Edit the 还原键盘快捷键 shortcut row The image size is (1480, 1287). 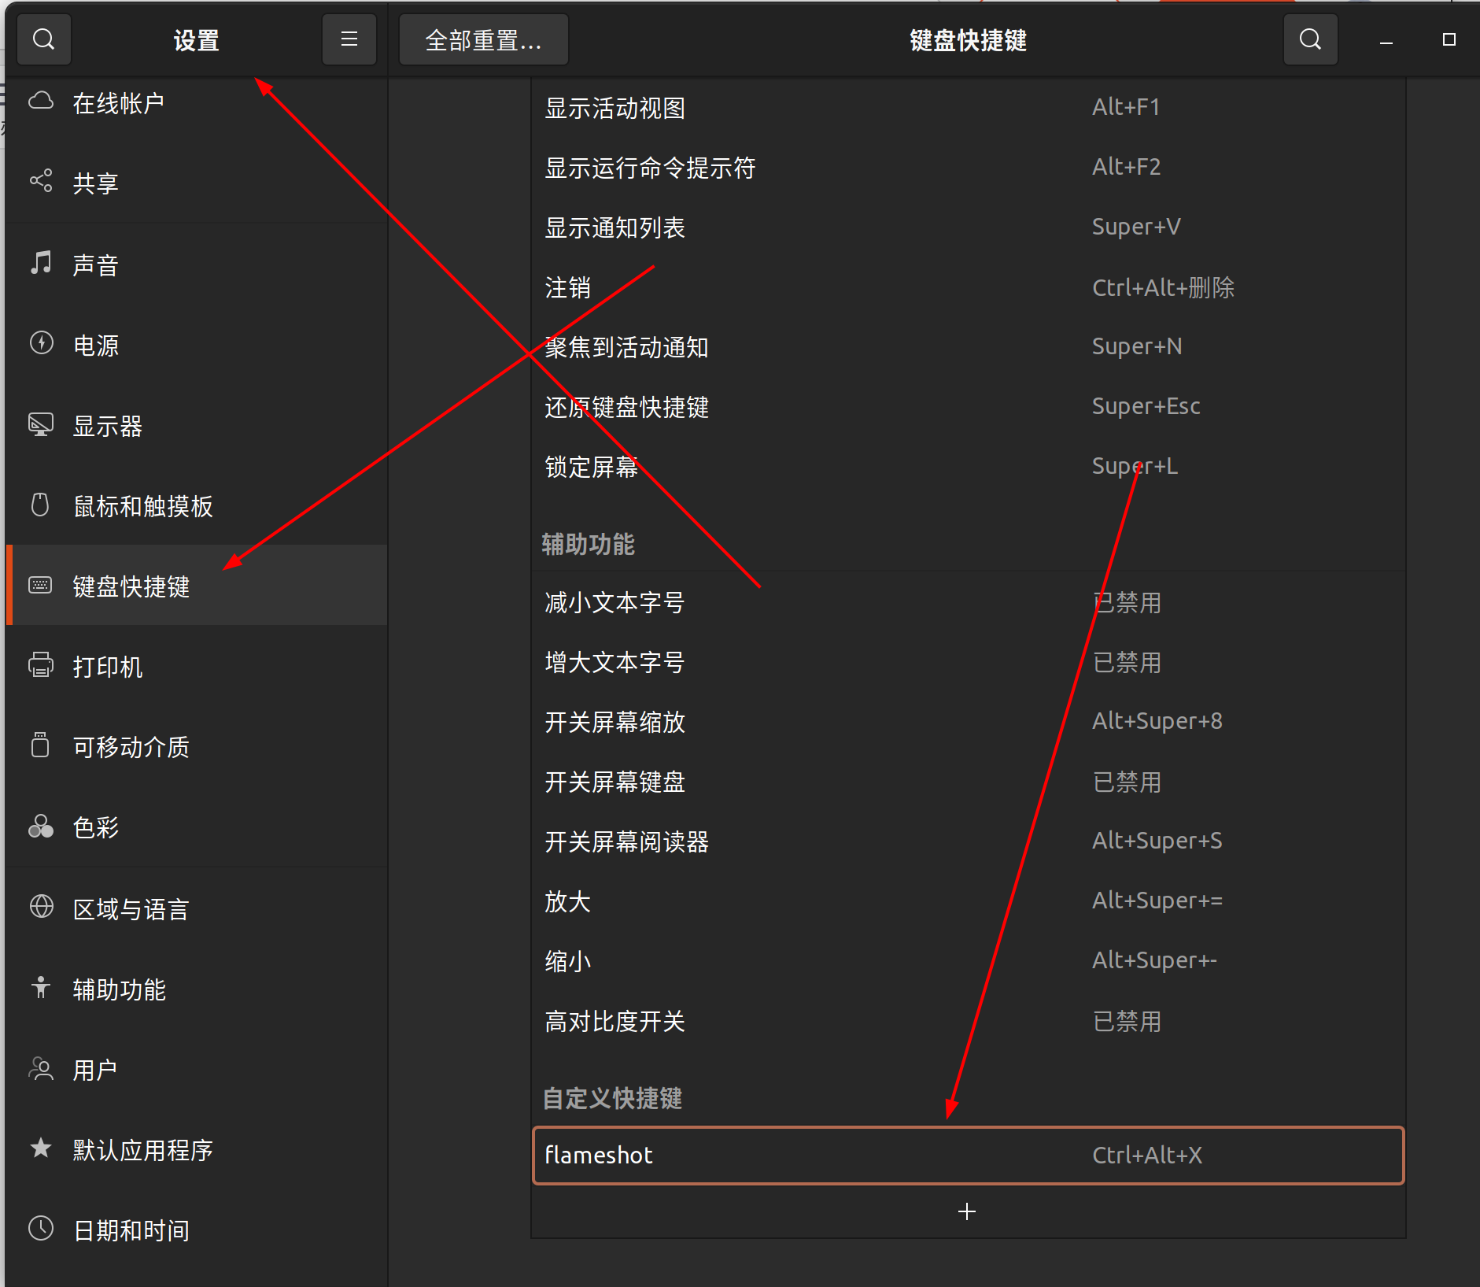(x=969, y=406)
